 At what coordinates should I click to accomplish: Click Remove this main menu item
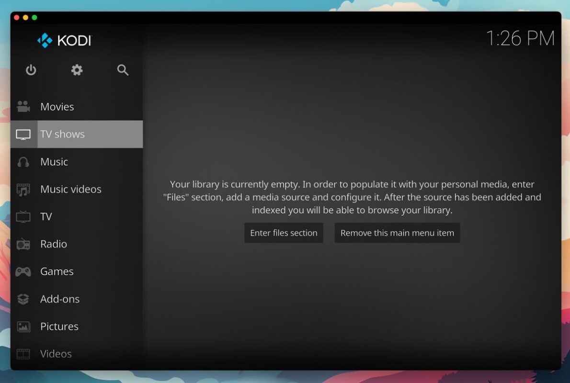[x=397, y=233]
